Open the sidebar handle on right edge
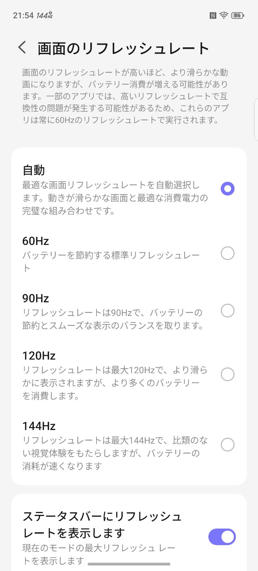Viewport: 258px width, 571px height. click(x=256, y=120)
